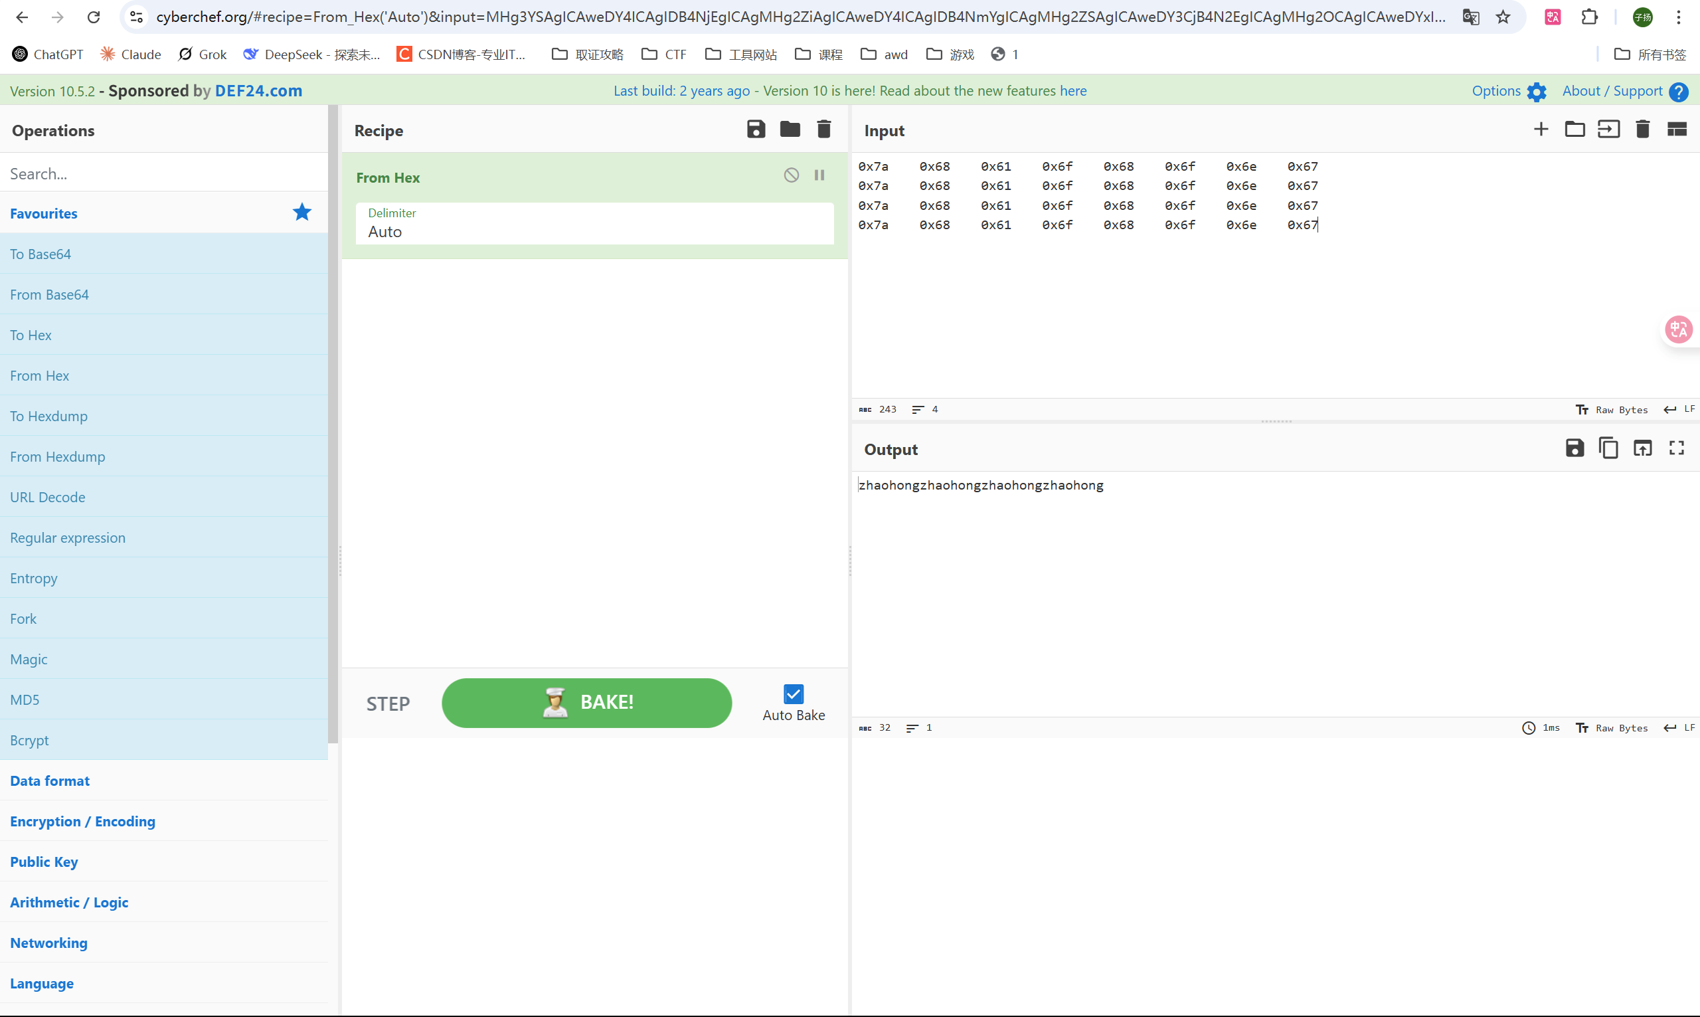
Task: Click the operations Search field
Action: 165,173
